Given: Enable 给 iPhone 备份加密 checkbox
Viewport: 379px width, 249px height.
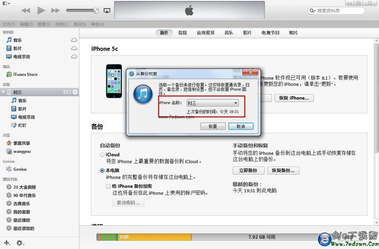Looking at the screenshot, I should (x=108, y=186).
